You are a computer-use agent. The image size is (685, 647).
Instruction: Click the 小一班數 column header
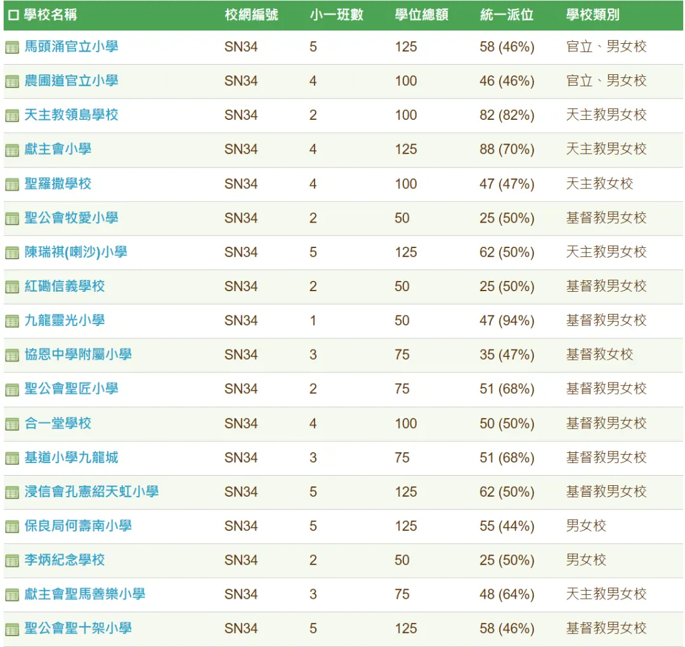tap(336, 15)
